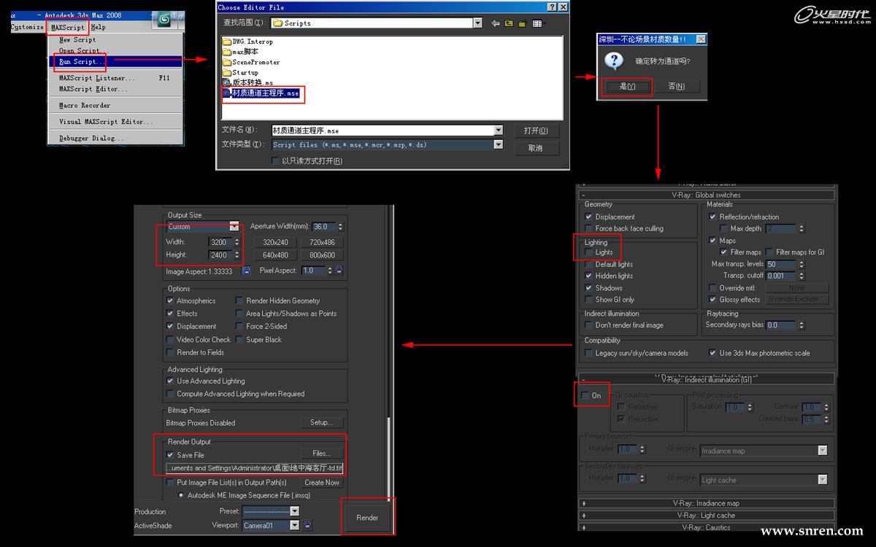This screenshot has width=876, height=547.
Task: Click the Bitmap Proxies Setup... button
Action: tap(321, 422)
